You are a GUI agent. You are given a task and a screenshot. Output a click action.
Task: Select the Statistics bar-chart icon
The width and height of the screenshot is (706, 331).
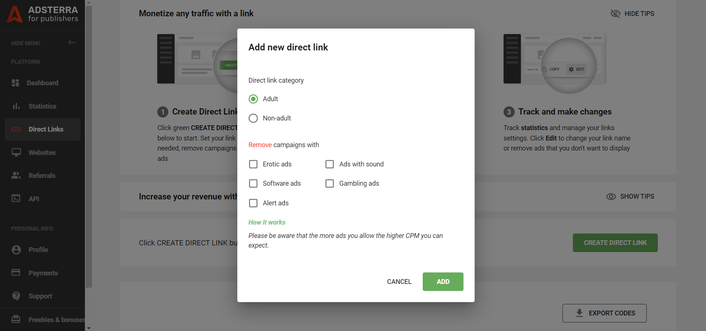pos(16,106)
